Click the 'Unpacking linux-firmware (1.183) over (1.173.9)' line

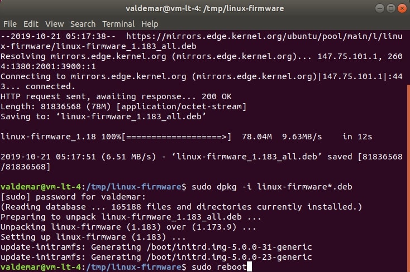tap(128, 227)
